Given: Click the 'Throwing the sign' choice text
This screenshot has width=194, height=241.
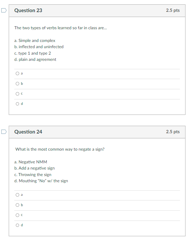Looking at the screenshot, I should tap(33, 175).
